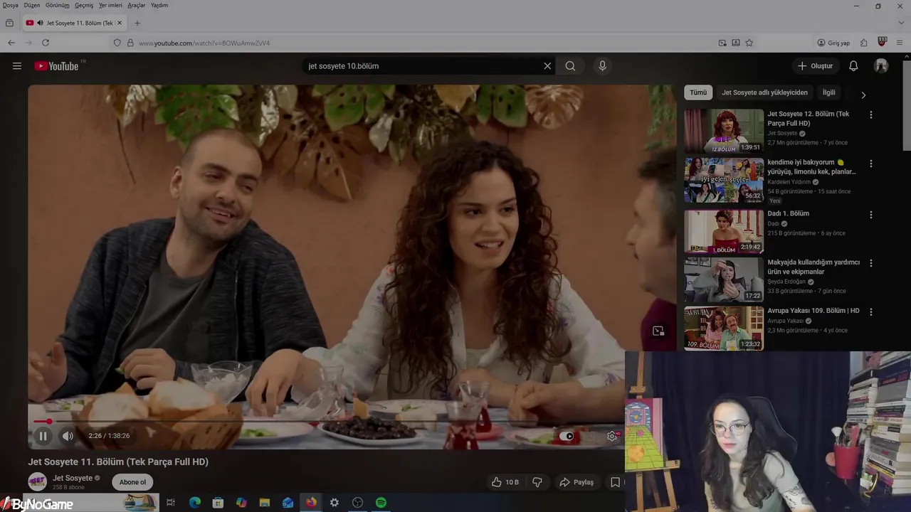Focus the YouTube search input field
The image size is (911, 512).
click(x=423, y=66)
